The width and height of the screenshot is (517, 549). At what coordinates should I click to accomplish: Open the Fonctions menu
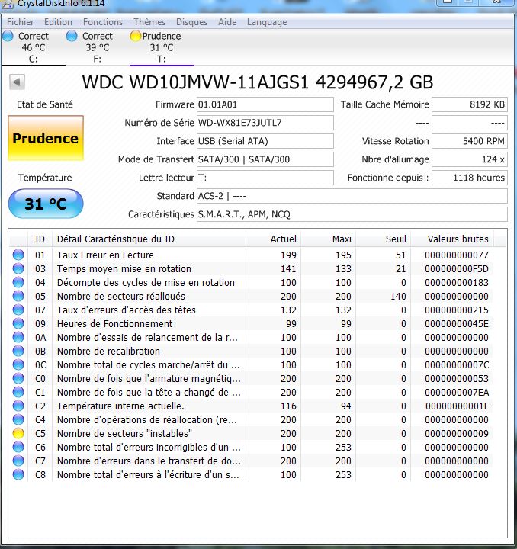tap(103, 22)
